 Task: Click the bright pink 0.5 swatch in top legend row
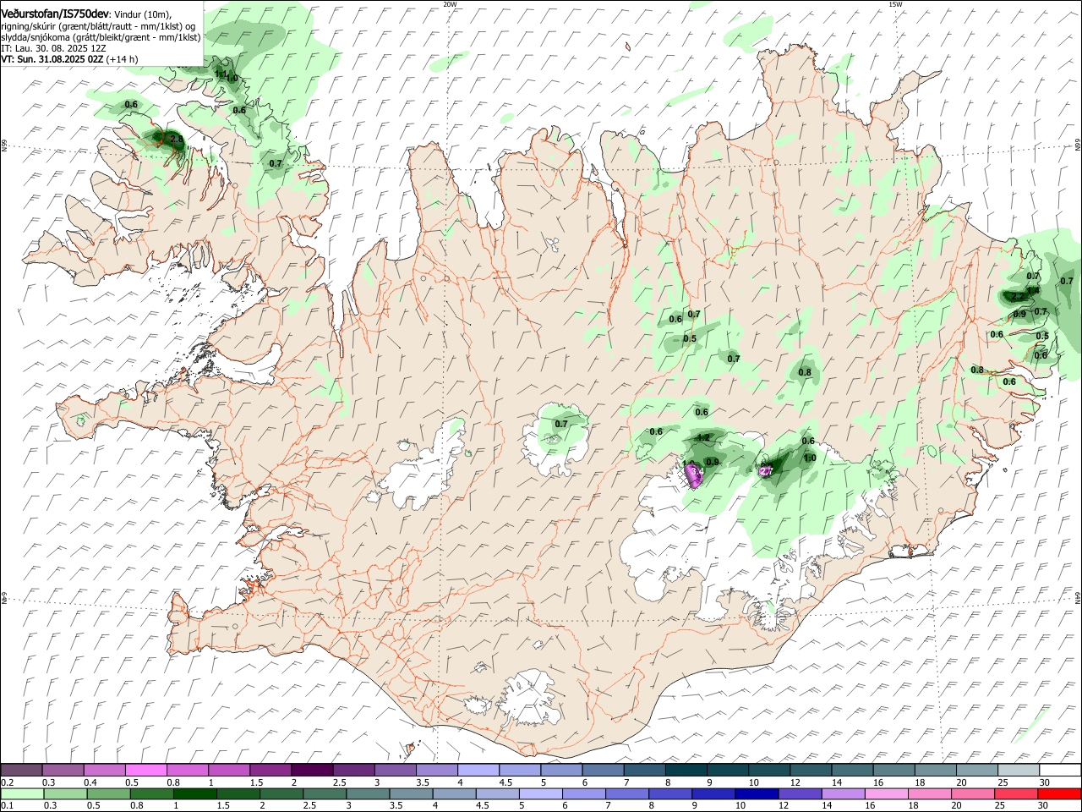pos(145,771)
